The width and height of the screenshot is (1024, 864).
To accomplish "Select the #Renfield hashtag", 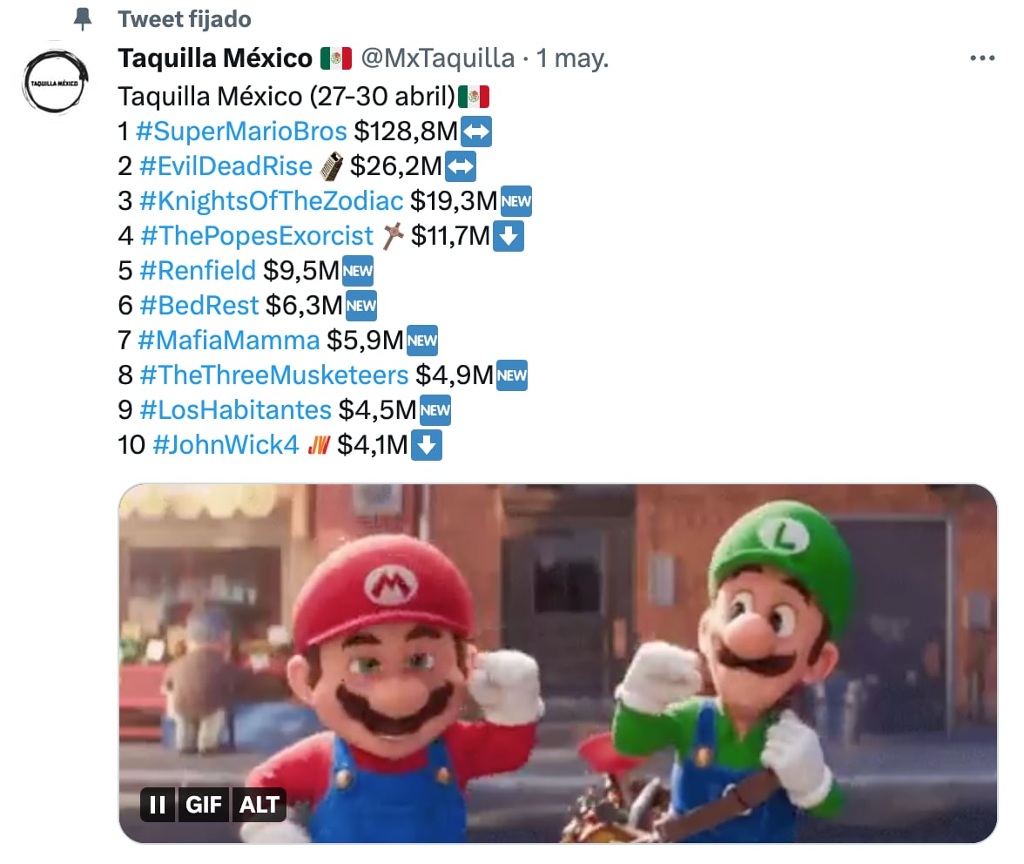I will (197, 271).
